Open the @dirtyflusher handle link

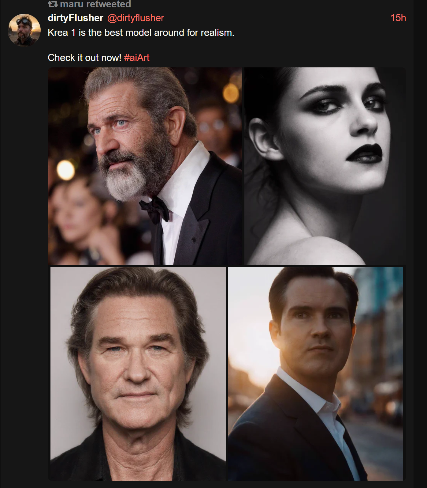pyautogui.click(x=136, y=18)
